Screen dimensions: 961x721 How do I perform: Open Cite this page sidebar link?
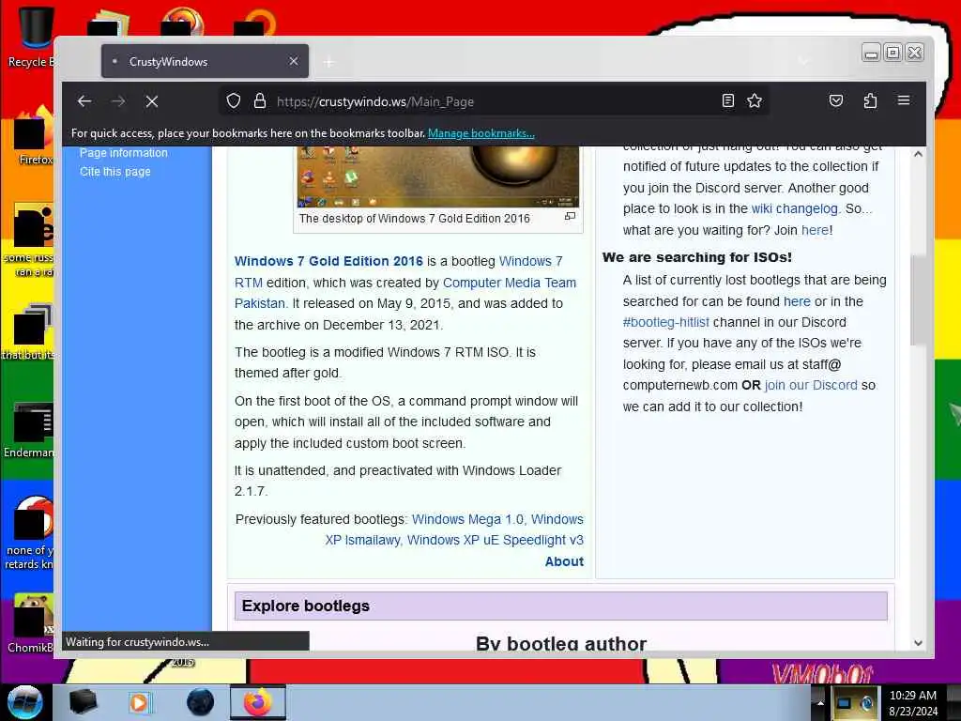pos(114,172)
